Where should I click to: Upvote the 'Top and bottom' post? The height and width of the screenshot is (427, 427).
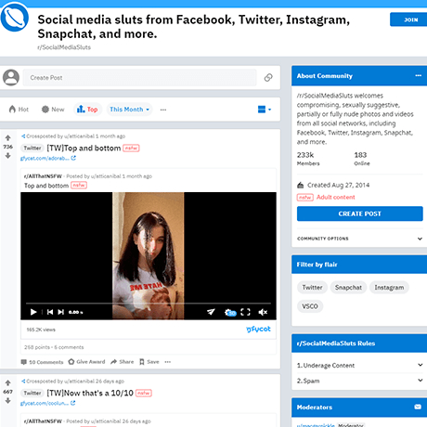pyautogui.click(x=8, y=138)
